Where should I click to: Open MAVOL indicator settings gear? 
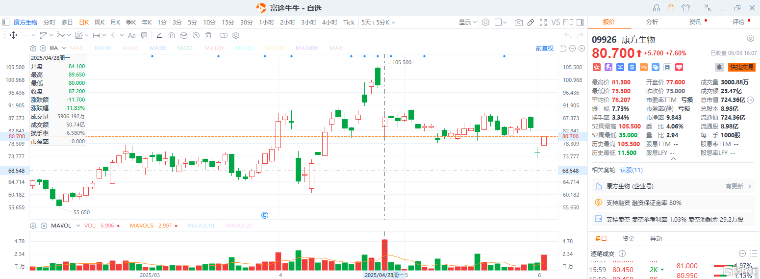point(33,226)
